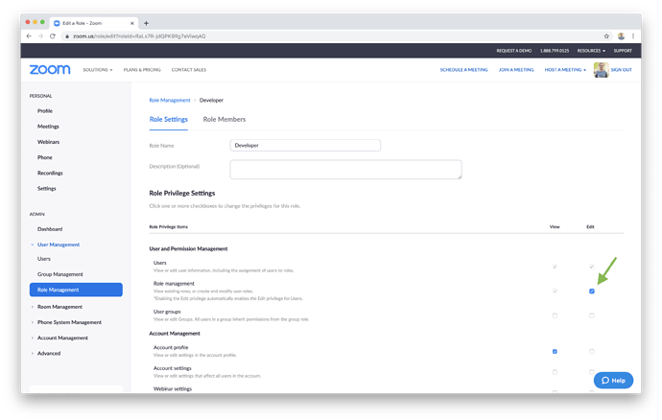
Task: Select the Role Settings tab
Action: [x=169, y=120]
